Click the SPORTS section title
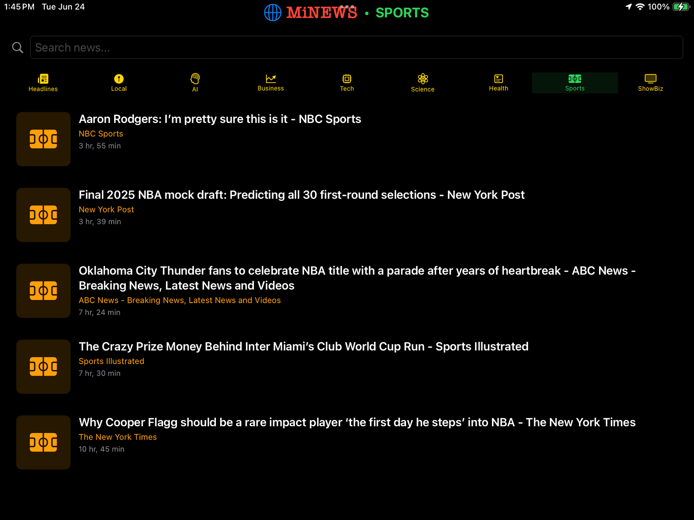 (402, 13)
